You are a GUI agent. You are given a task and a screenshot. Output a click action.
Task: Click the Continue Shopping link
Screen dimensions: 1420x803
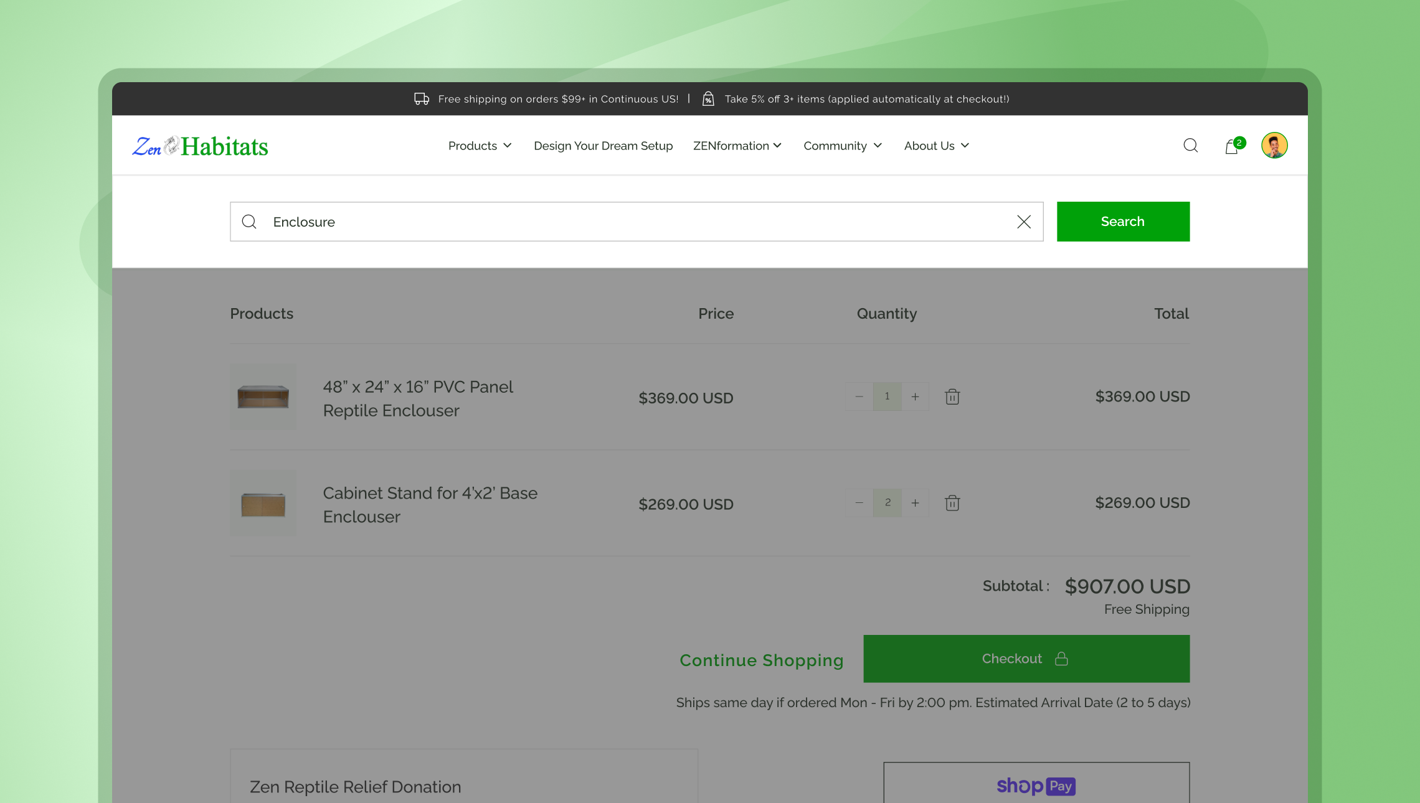click(x=761, y=660)
